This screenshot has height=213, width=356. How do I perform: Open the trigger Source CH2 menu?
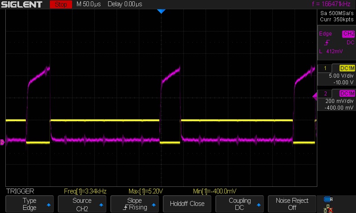(x=82, y=204)
